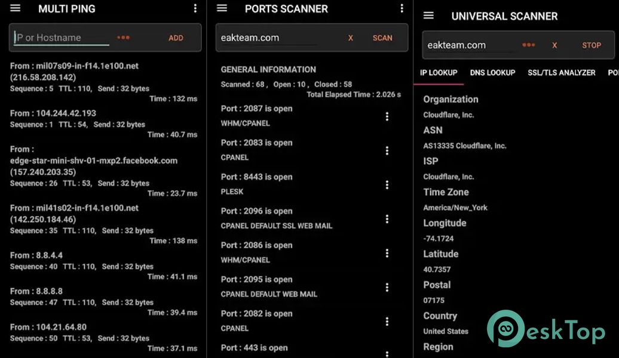Select the mil07s09-in-f14.1e100.net ping entry
Screen dimensions: 619x358
click(103, 82)
